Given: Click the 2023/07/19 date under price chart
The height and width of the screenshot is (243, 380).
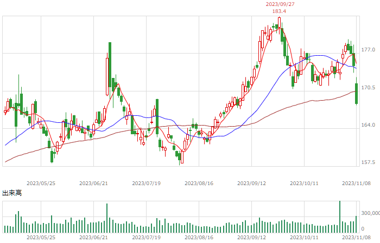Looking at the screenshot, I should coord(146,183).
